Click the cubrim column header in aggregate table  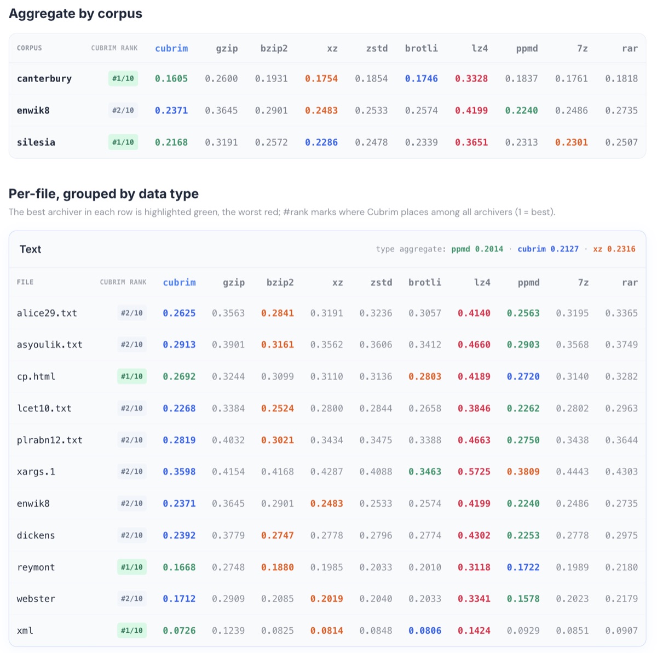(171, 48)
